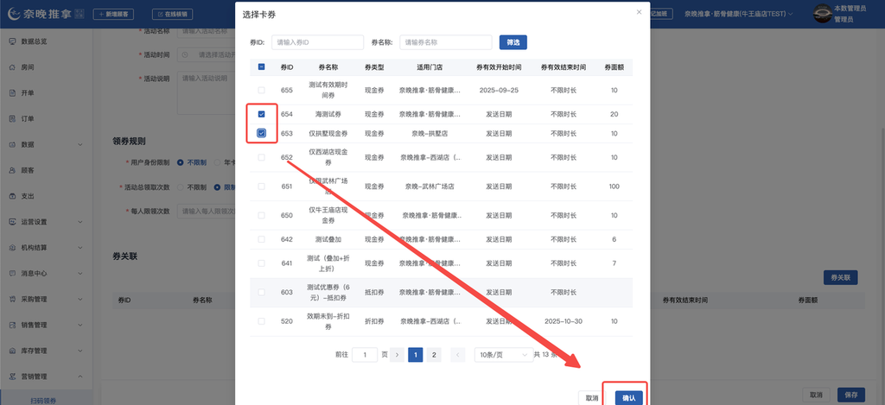The image size is (885, 405).
Task: Click the 房间 house icon in sidebar
Action: click(12, 67)
